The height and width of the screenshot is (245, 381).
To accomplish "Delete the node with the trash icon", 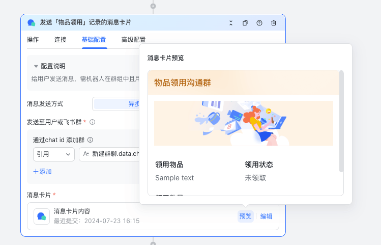I will [x=274, y=23].
